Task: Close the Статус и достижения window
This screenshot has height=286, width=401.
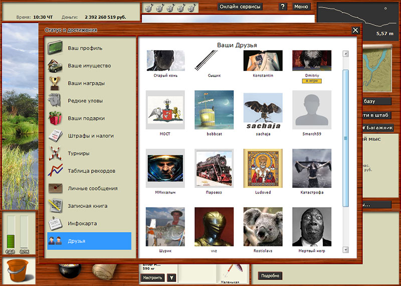Action: pyautogui.click(x=355, y=30)
